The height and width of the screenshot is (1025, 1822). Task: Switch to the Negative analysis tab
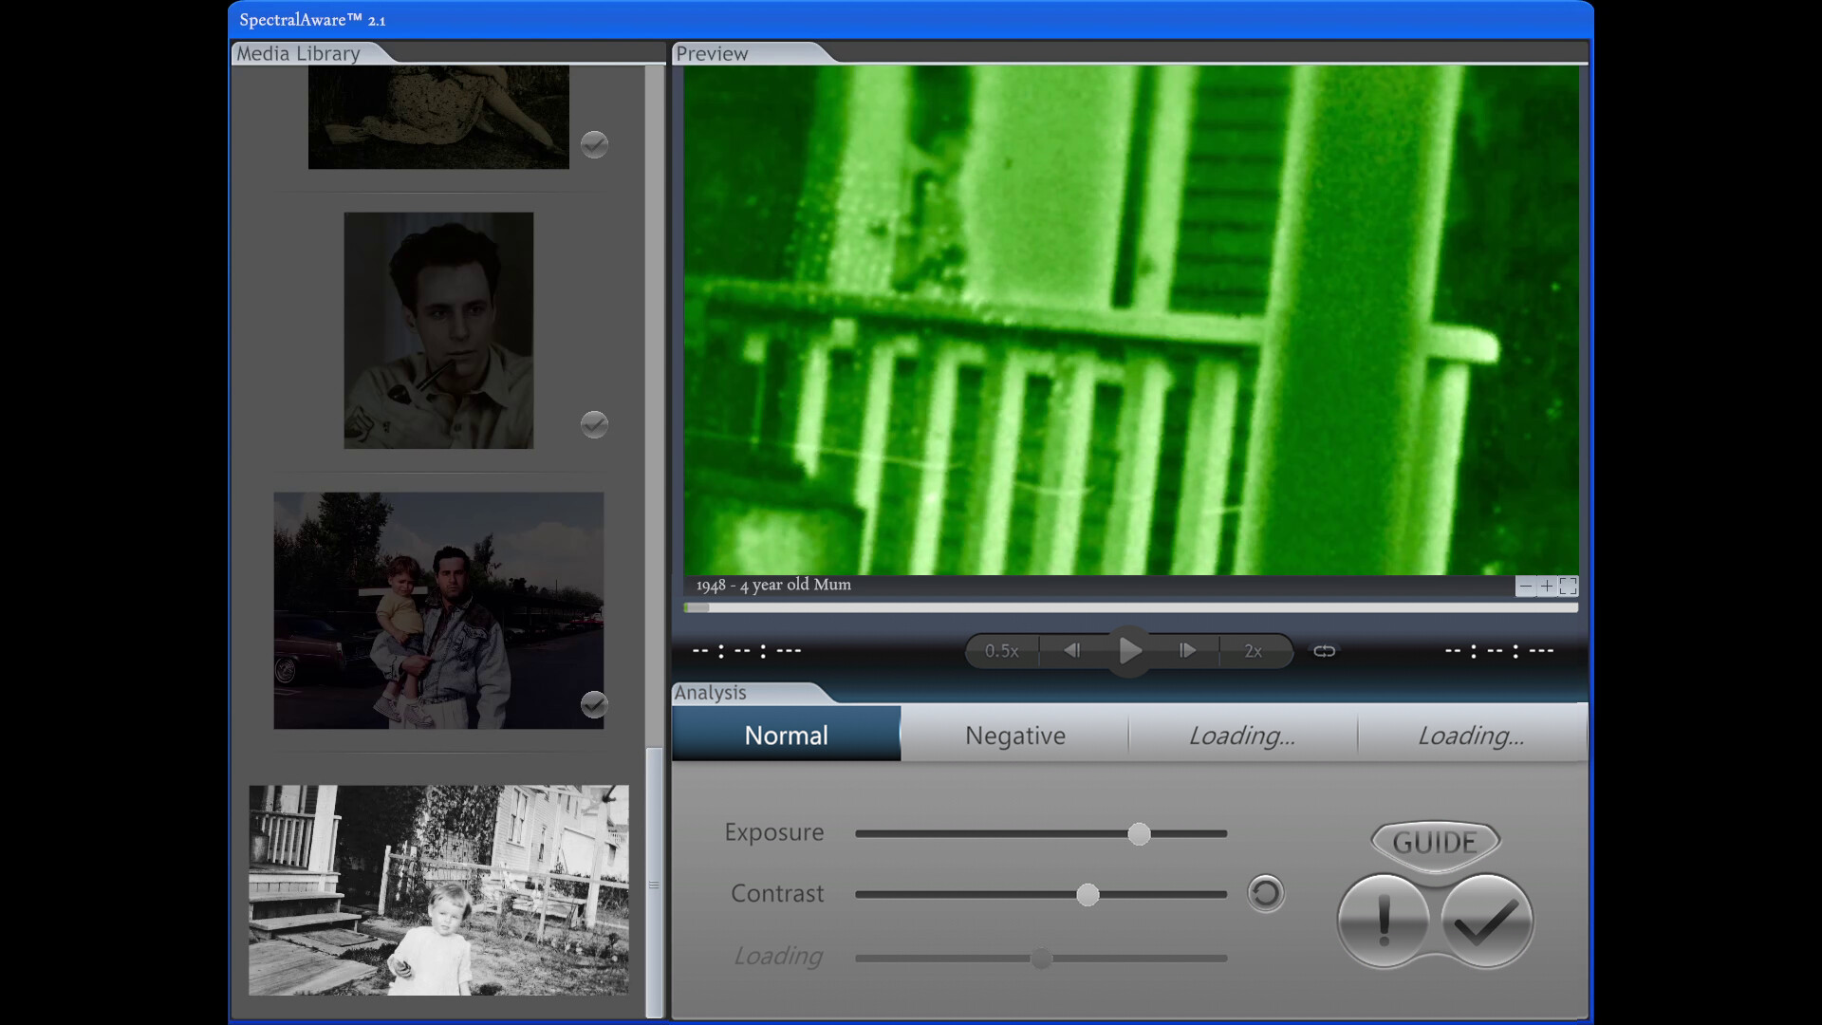click(x=1014, y=735)
